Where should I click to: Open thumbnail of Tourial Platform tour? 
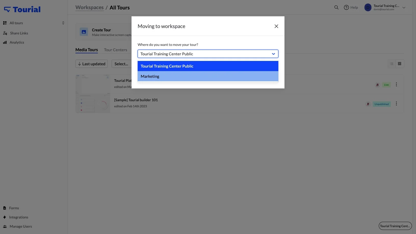point(93,84)
